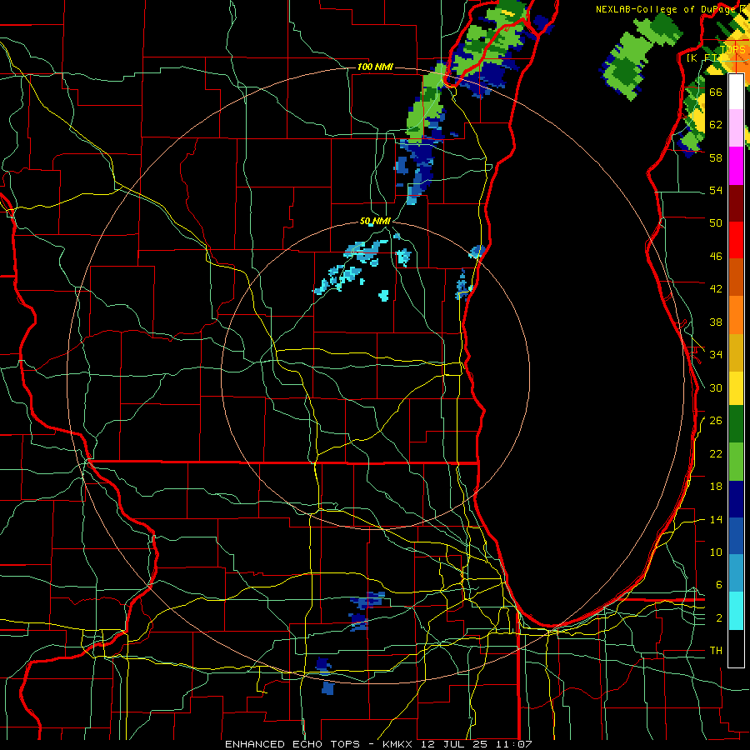Click the "KMKX" radar site identifier
750x750 pixels.
coord(399,744)
